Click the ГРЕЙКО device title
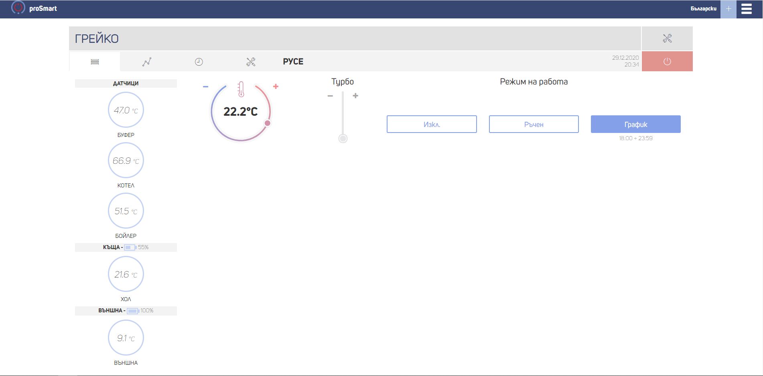Viewport: 763px width, 376px height. tap(97, 39)
